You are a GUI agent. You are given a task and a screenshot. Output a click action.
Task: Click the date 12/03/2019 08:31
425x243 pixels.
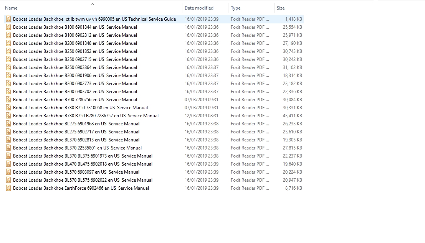[202, 115]
